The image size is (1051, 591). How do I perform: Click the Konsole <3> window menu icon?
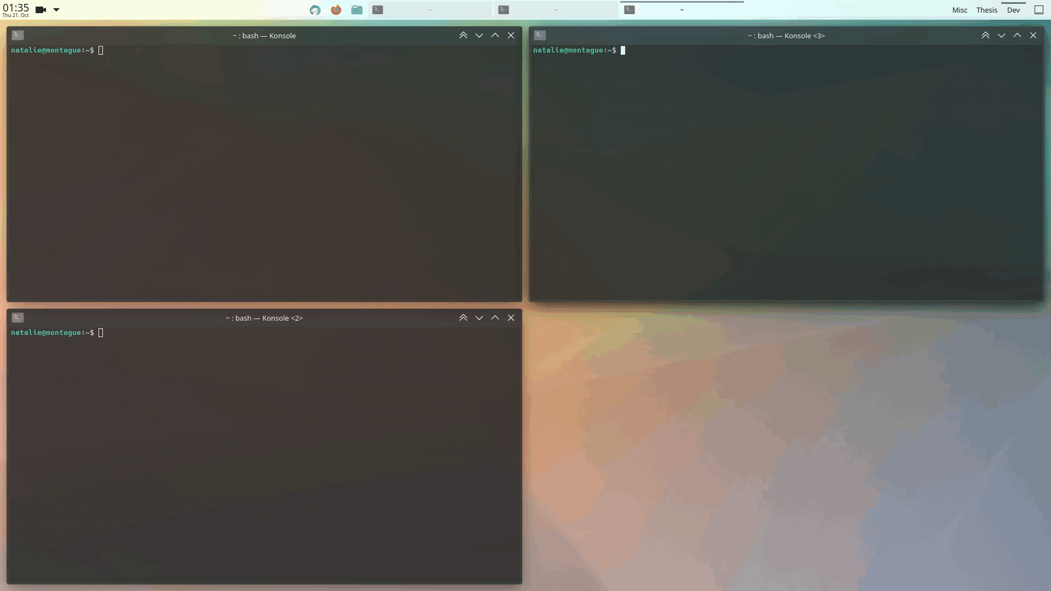click(x=540, y=35)
